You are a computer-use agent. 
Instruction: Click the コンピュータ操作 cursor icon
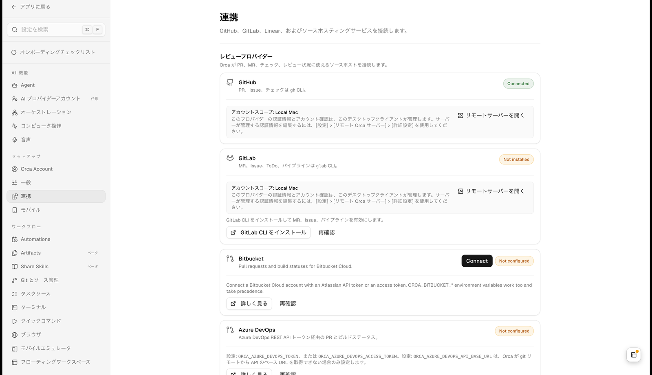pyautogui.click(x=15, y=126)
